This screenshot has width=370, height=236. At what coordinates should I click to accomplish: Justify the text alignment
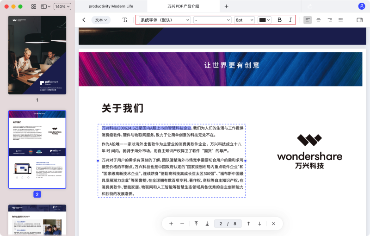(340, 20)
